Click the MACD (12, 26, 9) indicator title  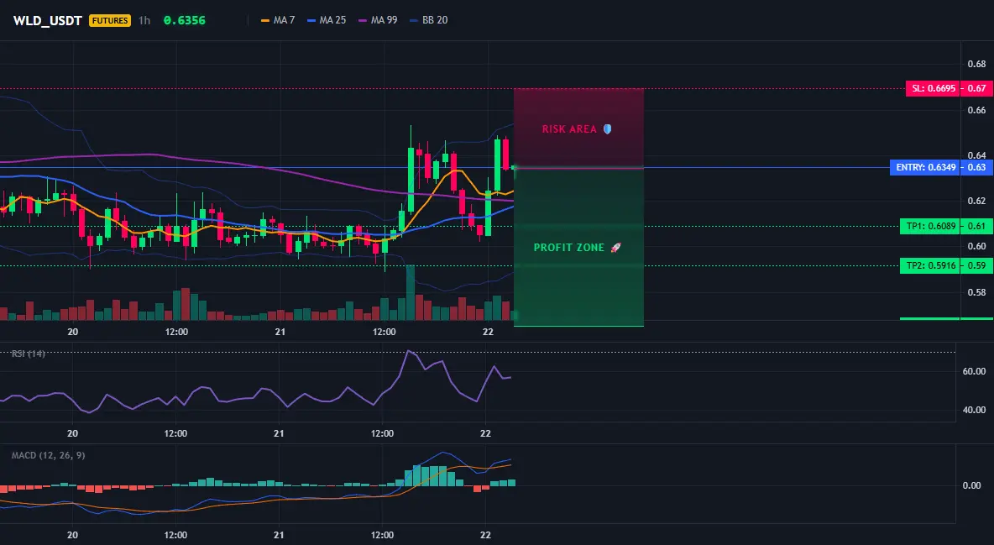pos(48,455)
